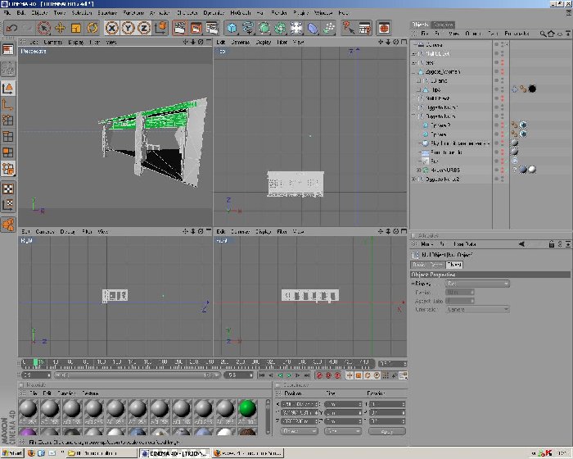Open the Size mode dropdown in Coordinates
Image resolution: width=573 pixels, height=459 pixels.
click(343, 431)
